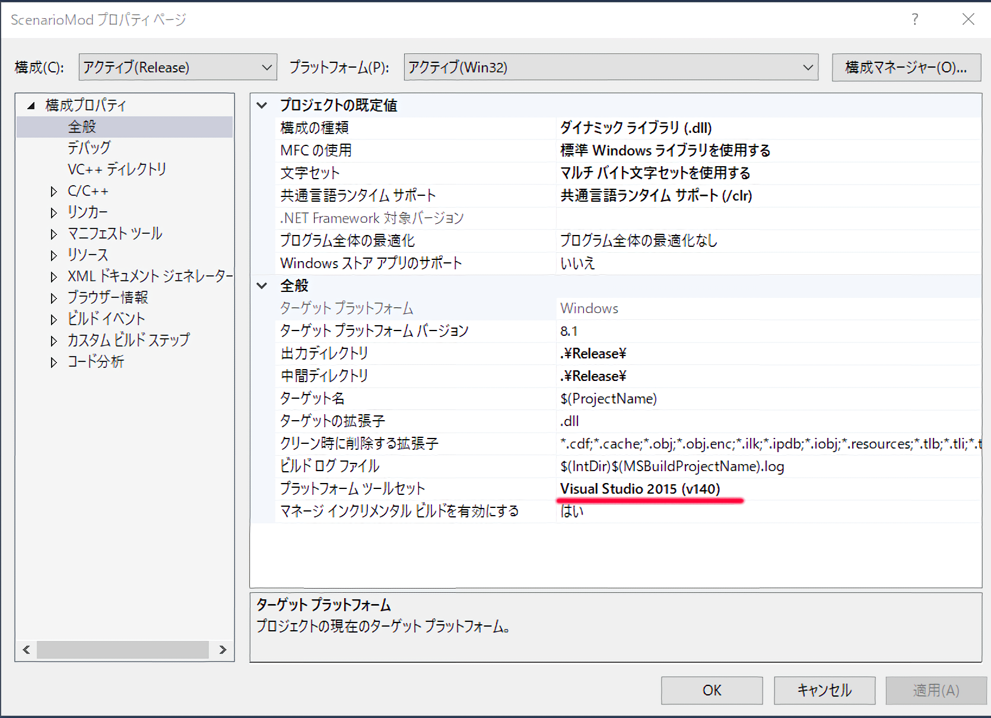Select the プラットフォーム ツールセット value field

click(x=766, y=488)
